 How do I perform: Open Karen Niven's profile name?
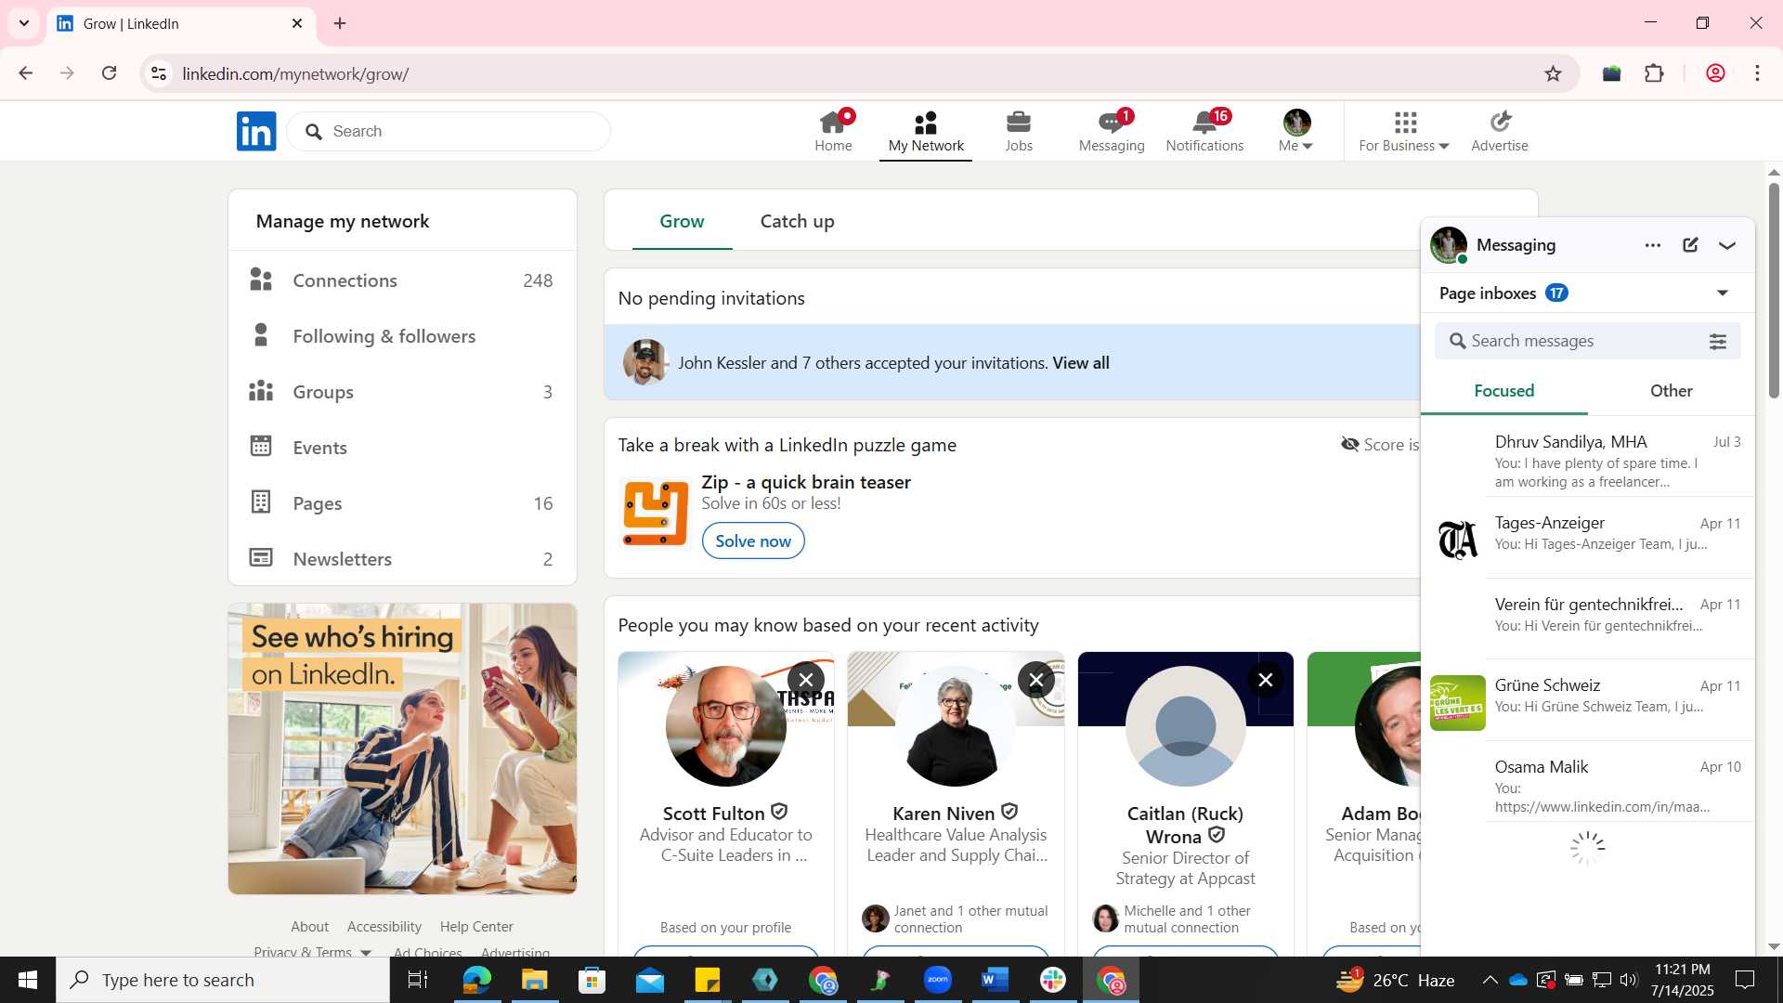pyautogui.click(x=944, y=814)
